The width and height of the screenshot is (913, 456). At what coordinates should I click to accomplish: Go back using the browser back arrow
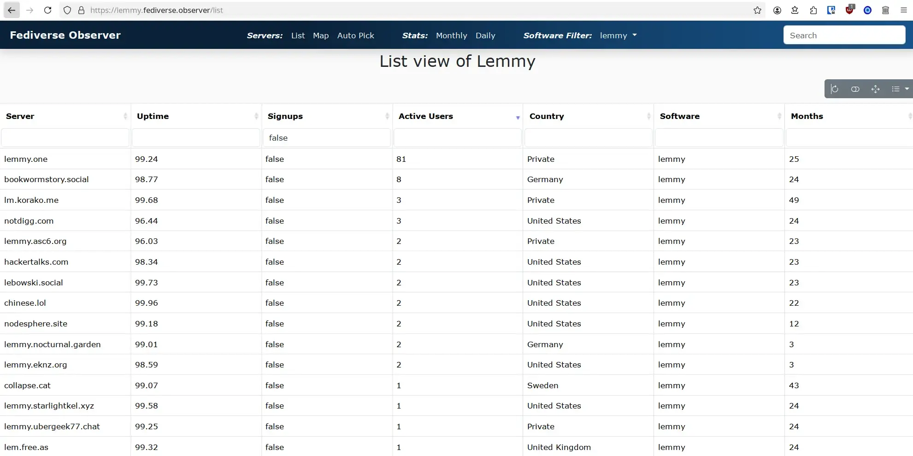pos(12,10)
